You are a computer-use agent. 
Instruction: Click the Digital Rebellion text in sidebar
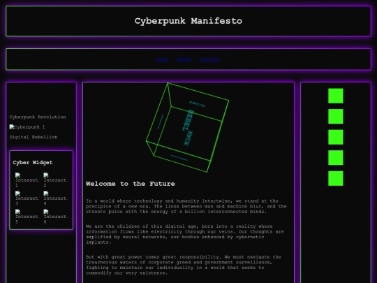click(x=34, y=137)
